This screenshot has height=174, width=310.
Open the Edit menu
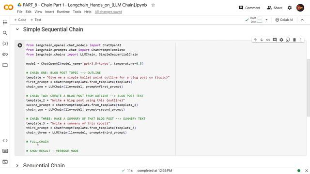29,12
